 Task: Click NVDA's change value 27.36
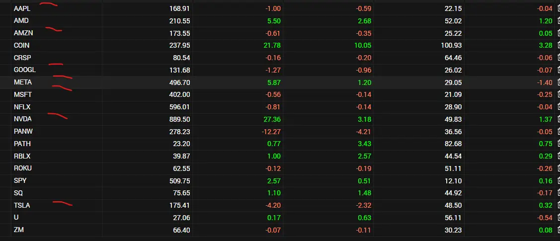tap(272, 119)
